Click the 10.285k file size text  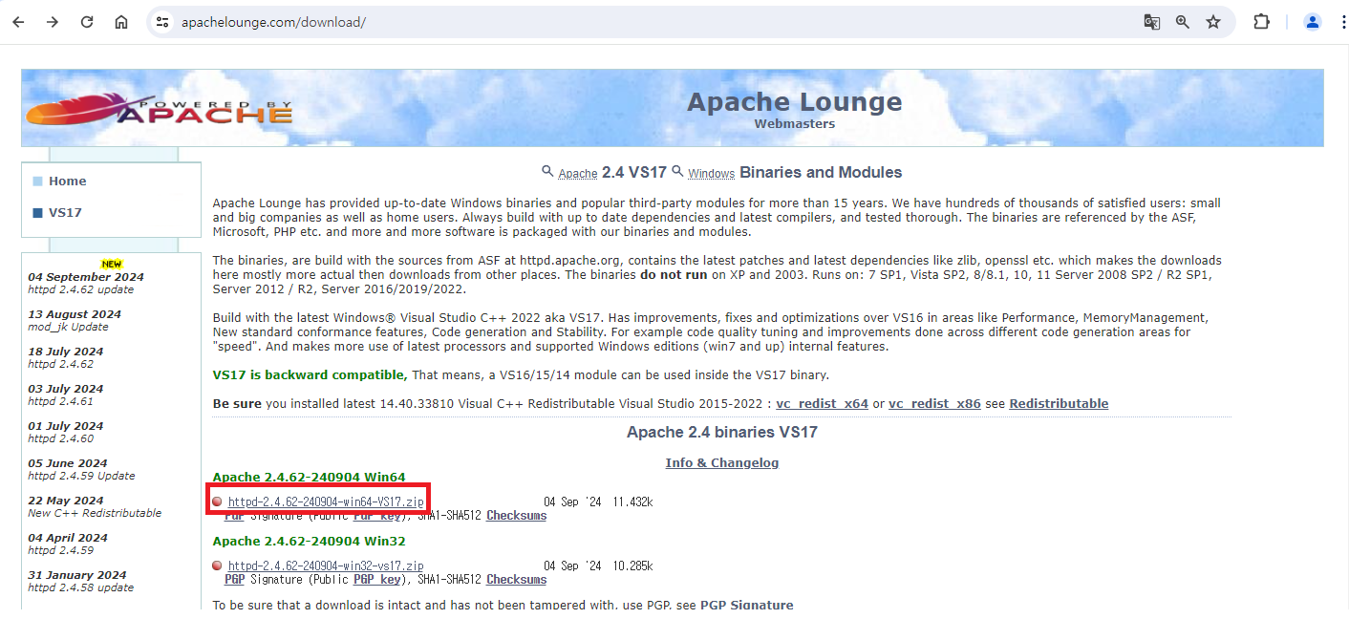coord(632,566)
